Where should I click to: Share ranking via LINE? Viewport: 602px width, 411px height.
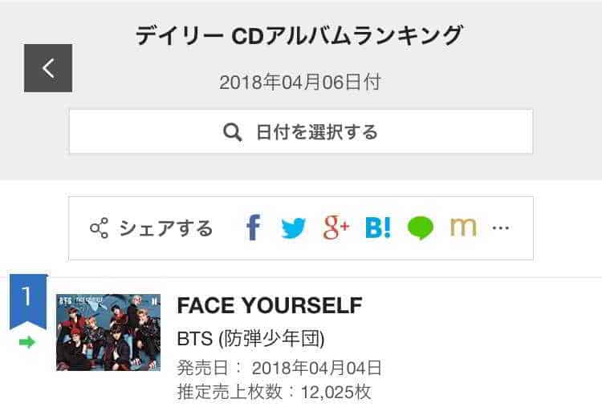(421, 228)
